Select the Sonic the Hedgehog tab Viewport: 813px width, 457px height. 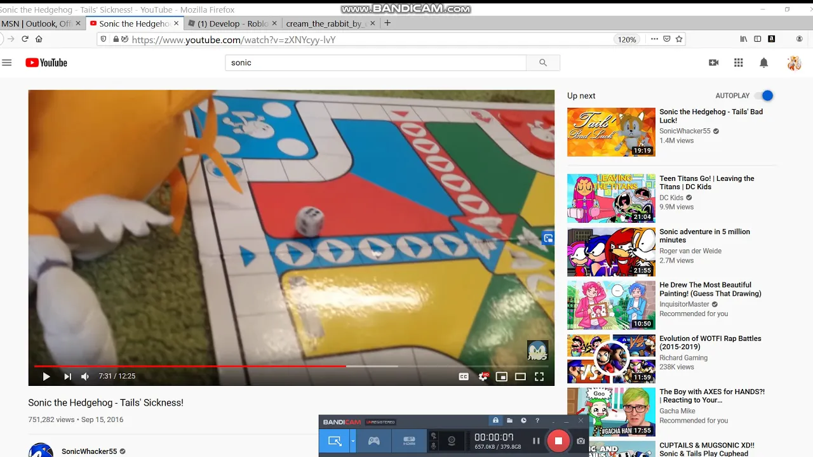pos(135,23)
